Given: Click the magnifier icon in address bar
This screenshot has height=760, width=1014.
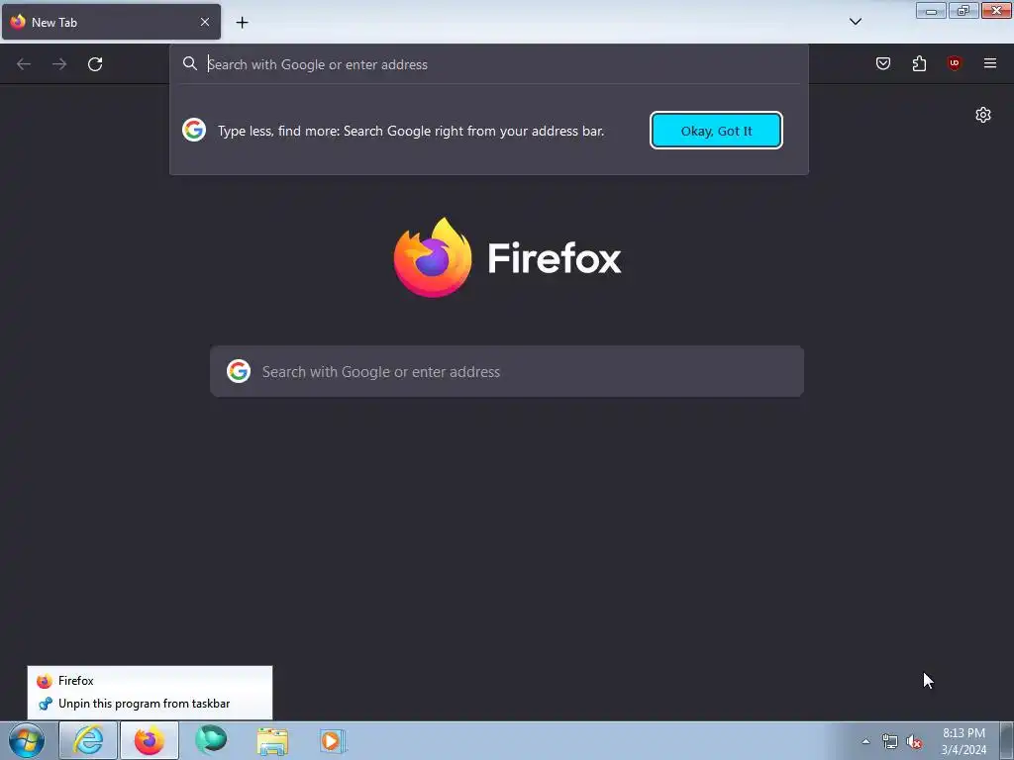Looking at the screenshot, I should point(189,63).
